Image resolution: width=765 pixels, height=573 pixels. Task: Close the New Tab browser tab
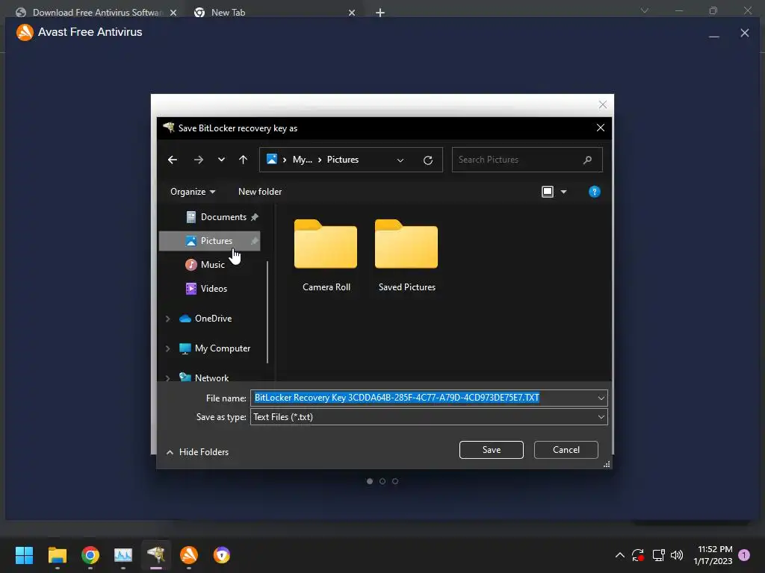[x=352, y=13]
